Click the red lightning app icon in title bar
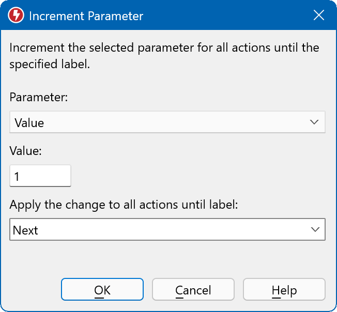This screenshot has height=312, width=337. 17,16
